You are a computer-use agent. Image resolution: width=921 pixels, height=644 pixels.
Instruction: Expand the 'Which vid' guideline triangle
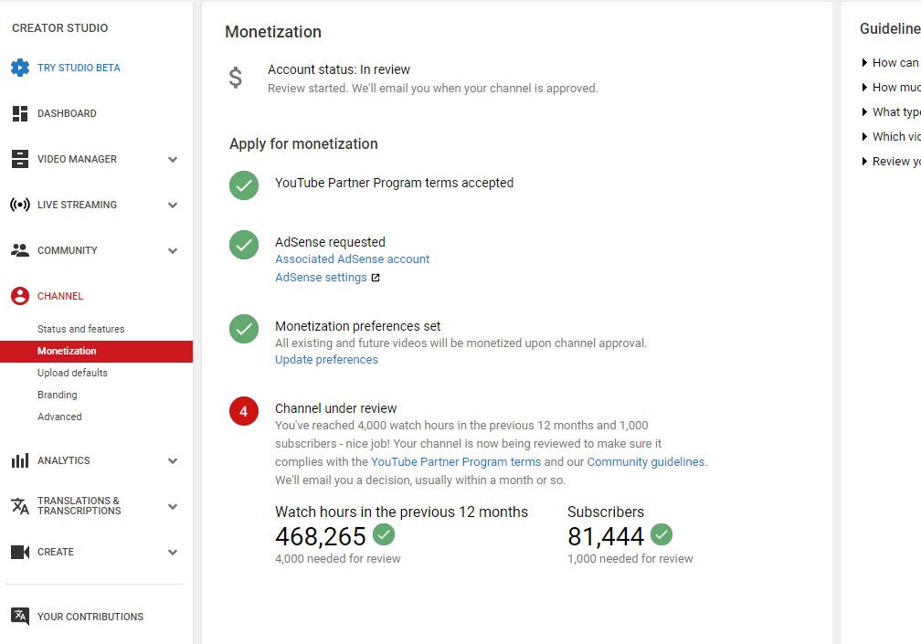coord(864,137)
